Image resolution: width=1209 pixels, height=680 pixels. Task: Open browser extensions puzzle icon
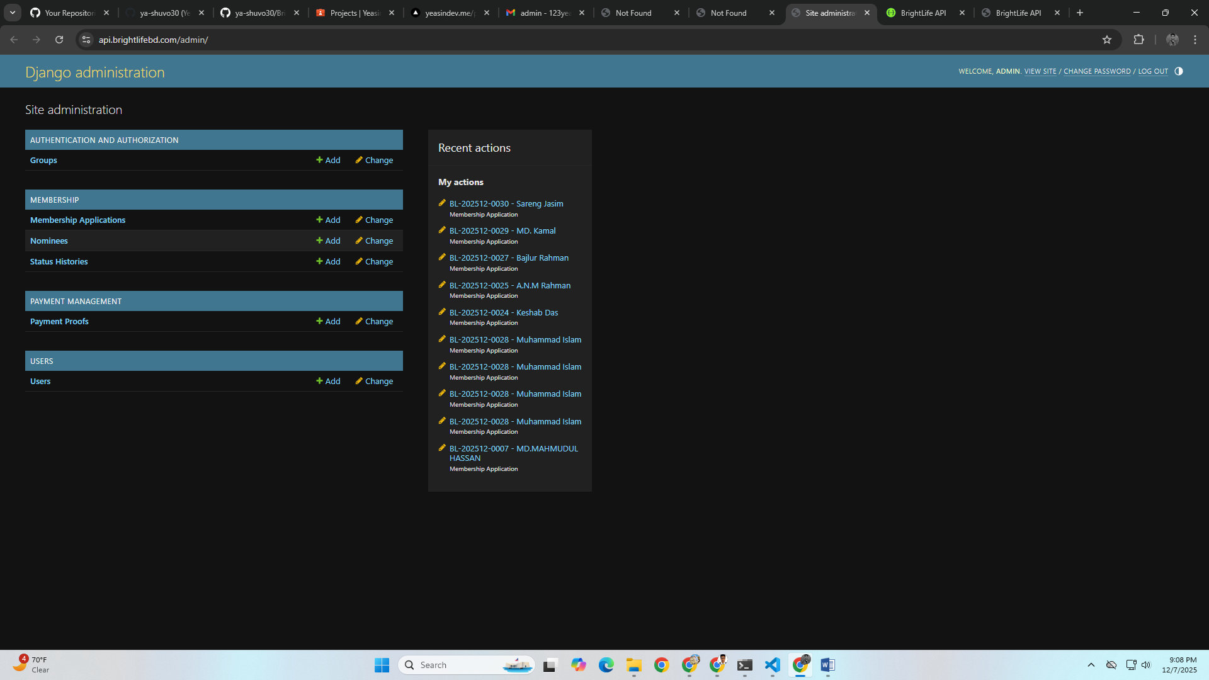tap(1139, 40)
